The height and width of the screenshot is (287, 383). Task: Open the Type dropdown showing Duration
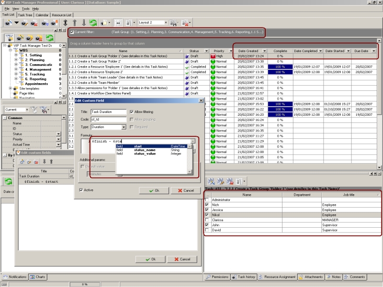124,127
